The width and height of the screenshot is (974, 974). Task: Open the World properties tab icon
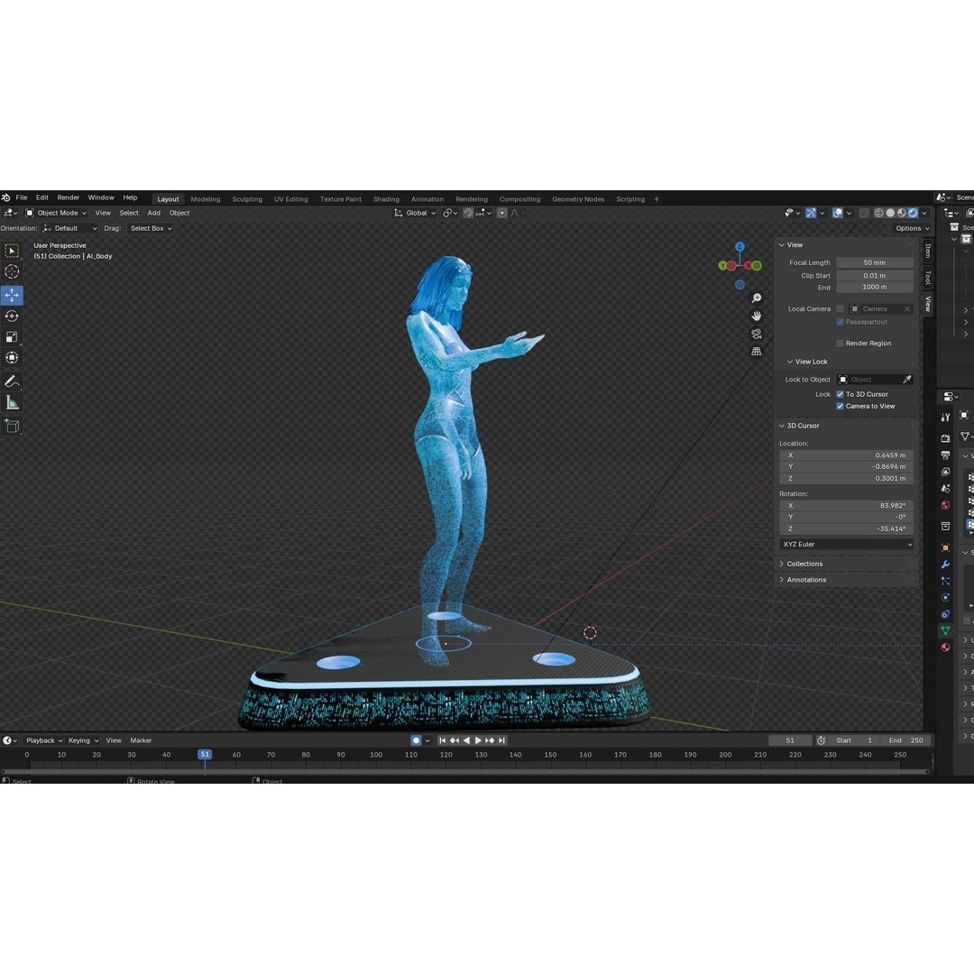point(945,506)
